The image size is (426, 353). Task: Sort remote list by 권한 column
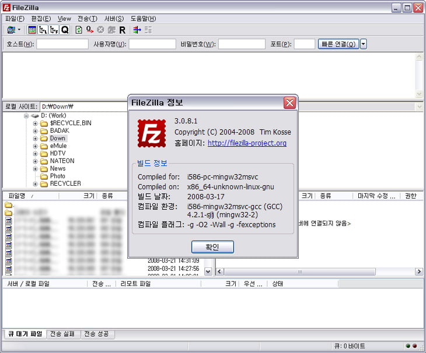(411, 196)
